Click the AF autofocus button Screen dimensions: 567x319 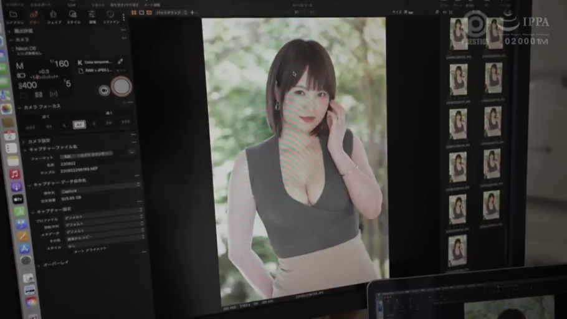(x=79, y=124)
